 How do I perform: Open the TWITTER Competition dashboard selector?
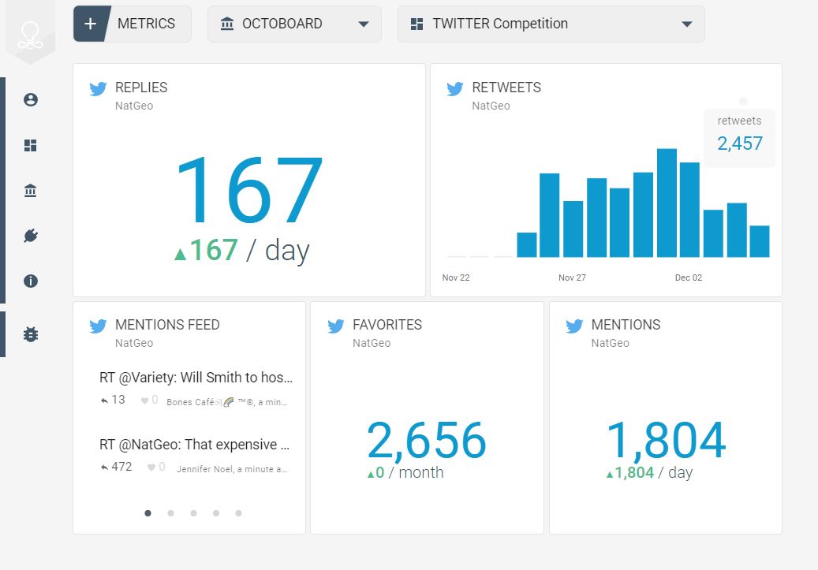(551, 24)
